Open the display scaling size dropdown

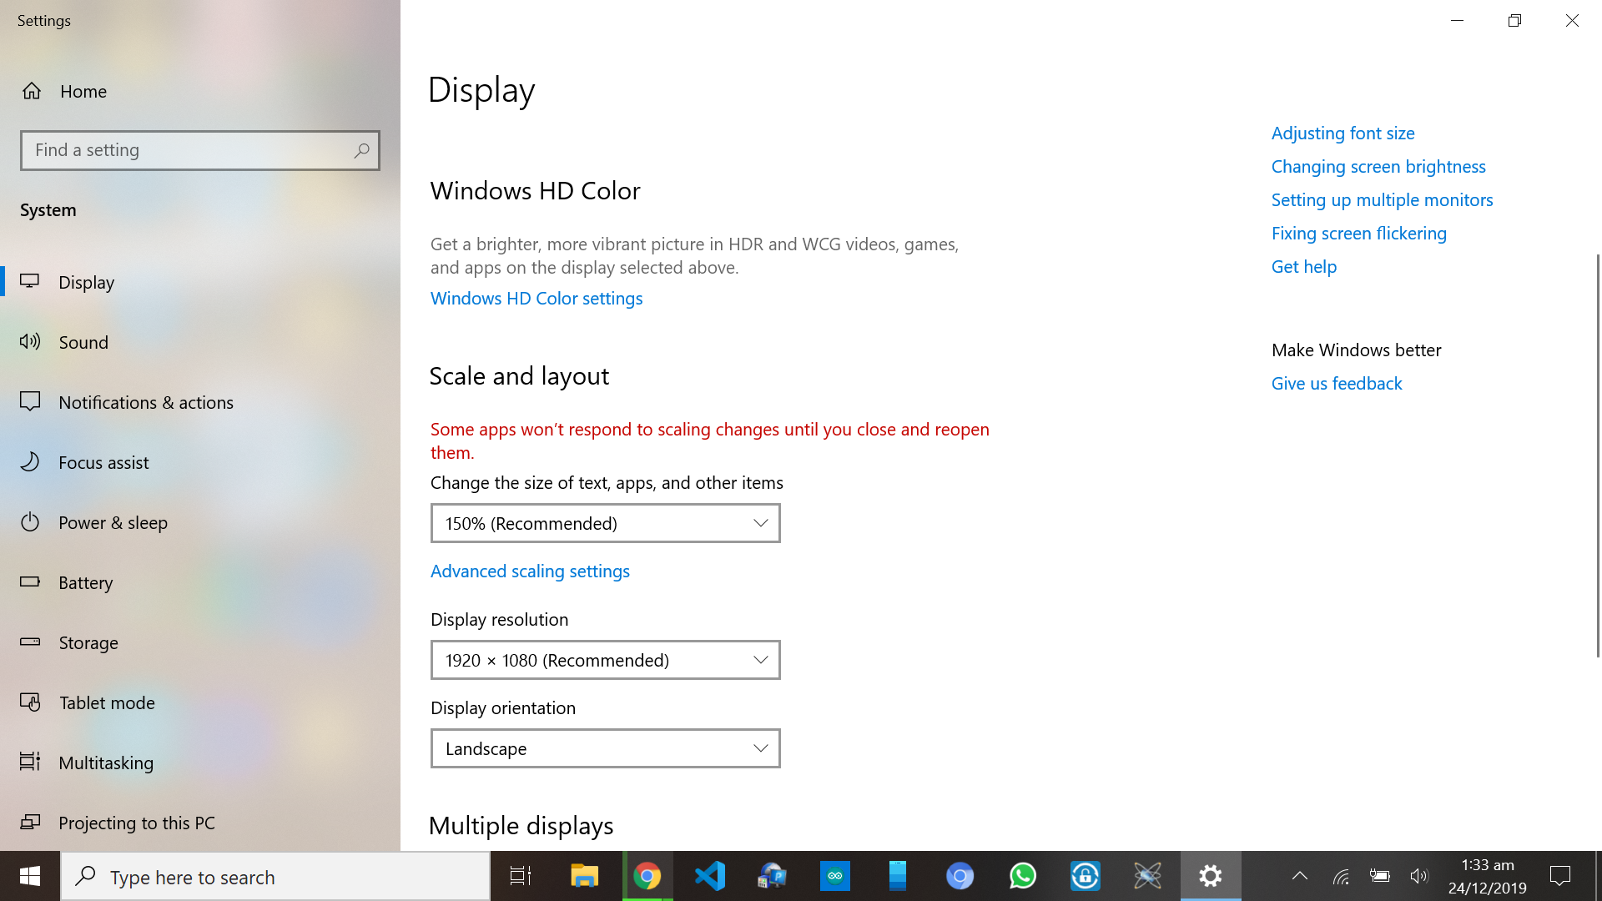(604, 523)
